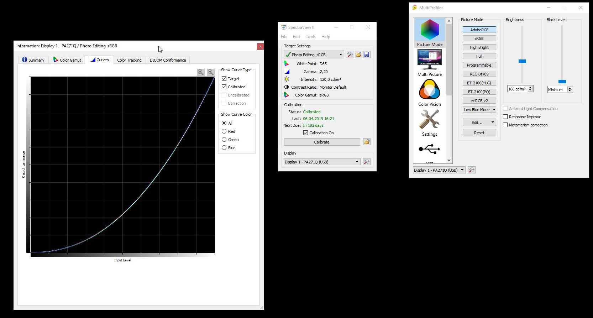This screenshot has width=593, height=318.
Task: Click the Brightness slider handle
Action: tap(522, 61)
